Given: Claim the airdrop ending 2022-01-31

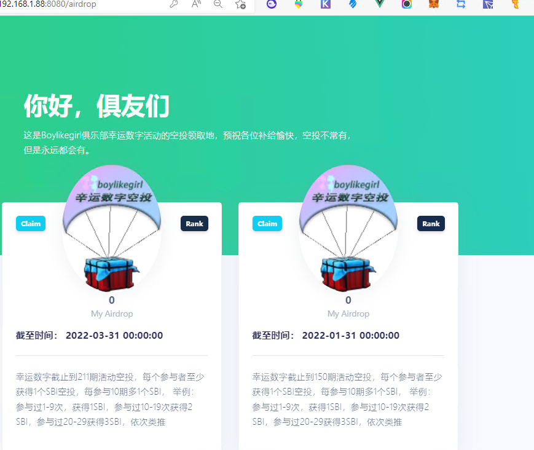Looking at the screenshot, I should 267,224.
